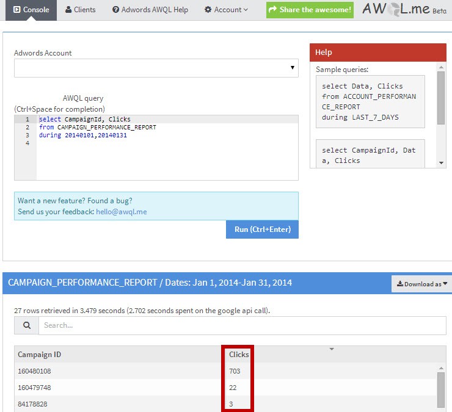
Task: Click the Help panel scroll up arrow
Action: (441, 67)
